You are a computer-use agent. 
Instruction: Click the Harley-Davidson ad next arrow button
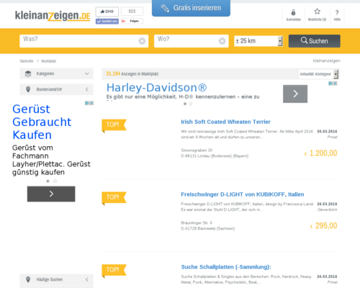pos(295,94)
